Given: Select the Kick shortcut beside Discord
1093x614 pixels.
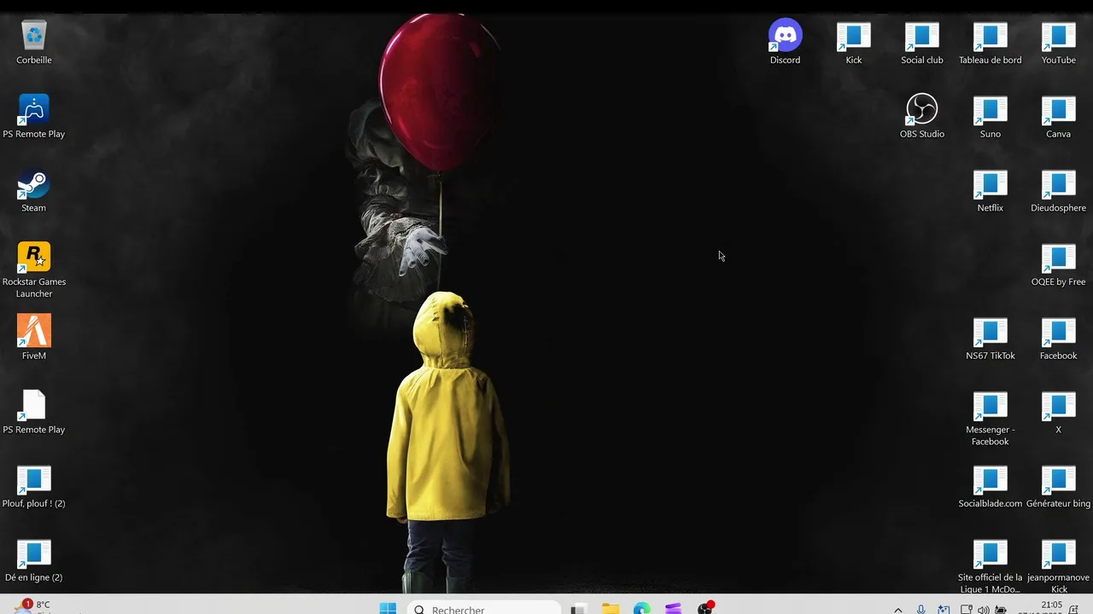Looking at the screenshot, I should pyautogui.click(x=854, y=43).
